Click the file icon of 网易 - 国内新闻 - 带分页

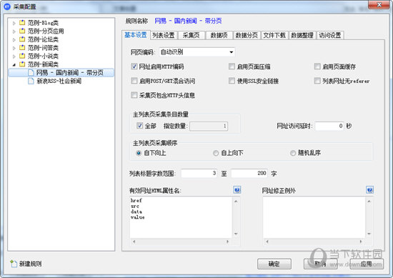[x=31, y=73]
